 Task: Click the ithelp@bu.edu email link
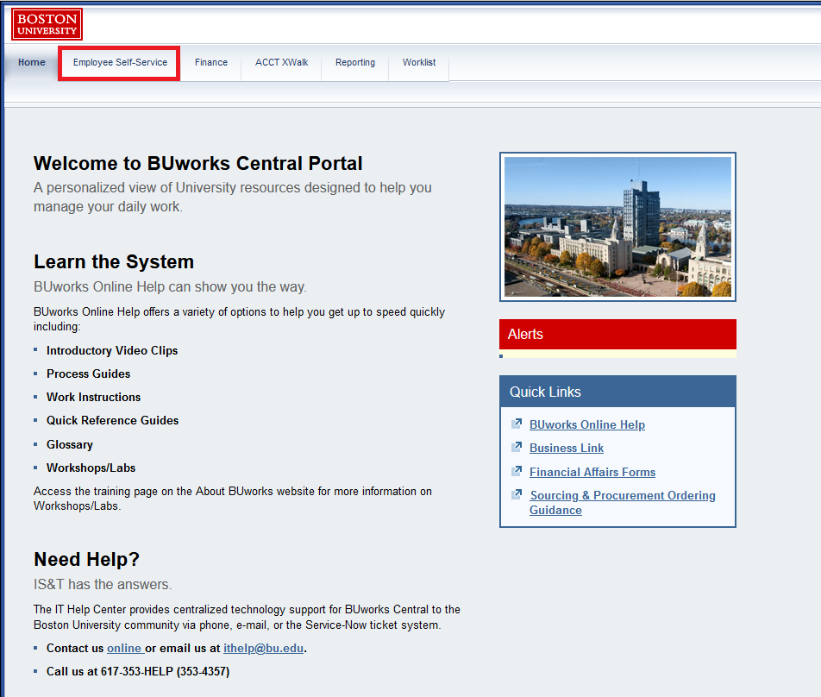coord(263,648)
